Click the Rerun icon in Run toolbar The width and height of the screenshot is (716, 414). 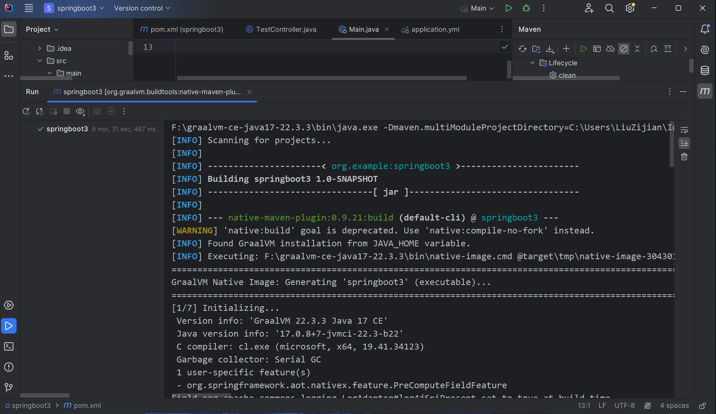[x=26, y=111]
